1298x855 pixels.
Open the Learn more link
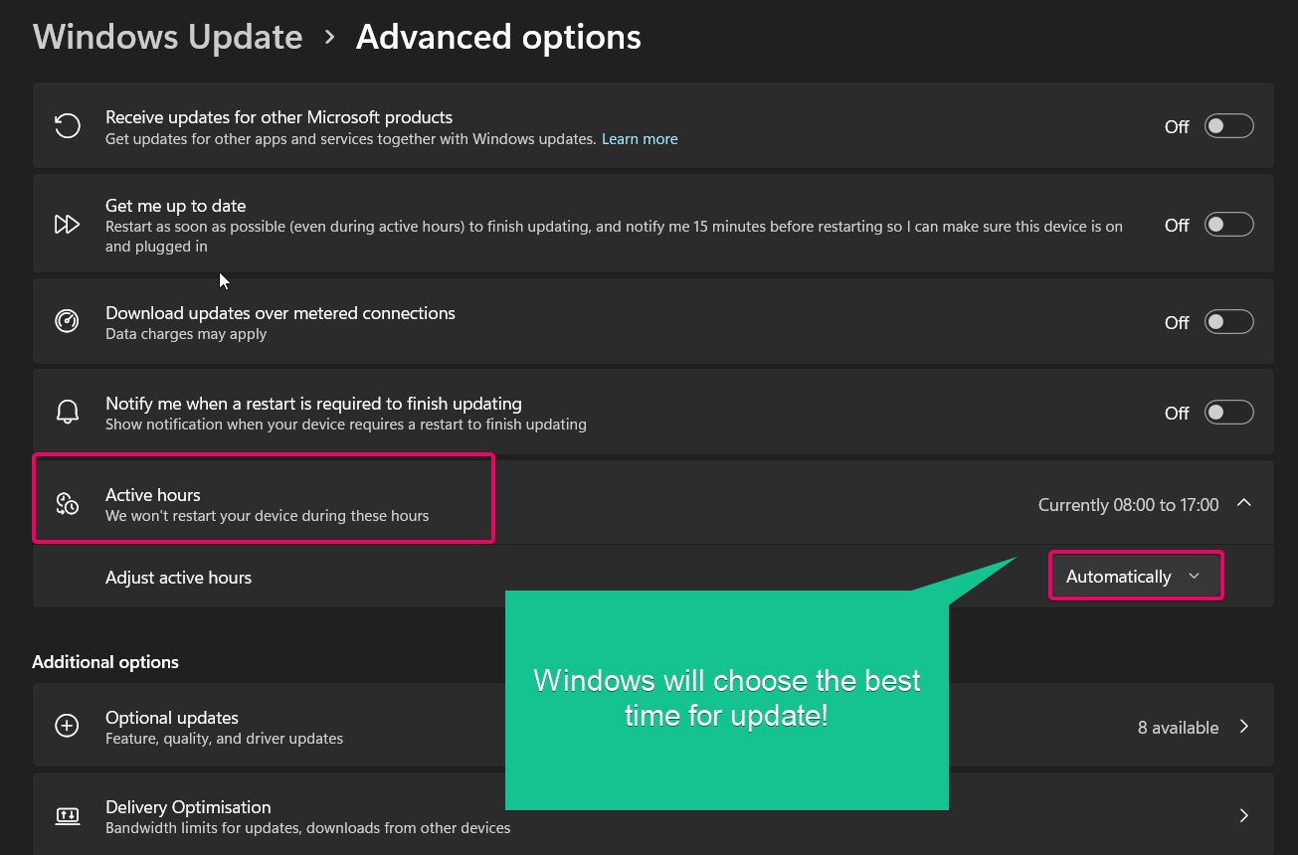click(640, 139)
